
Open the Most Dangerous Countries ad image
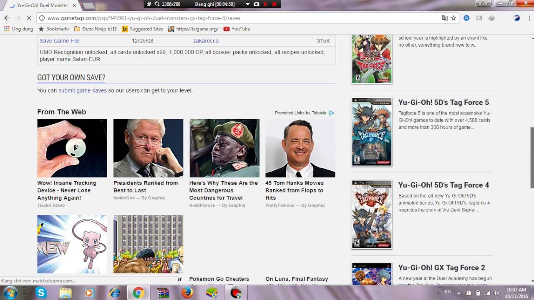[224, 148]
